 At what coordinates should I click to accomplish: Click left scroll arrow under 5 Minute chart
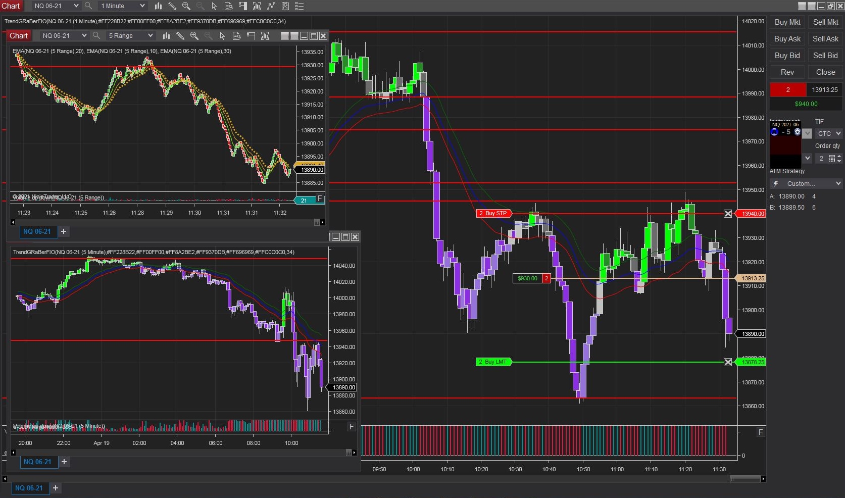13,453
